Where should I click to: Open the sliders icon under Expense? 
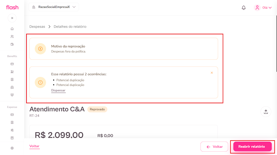coord(12,130)
